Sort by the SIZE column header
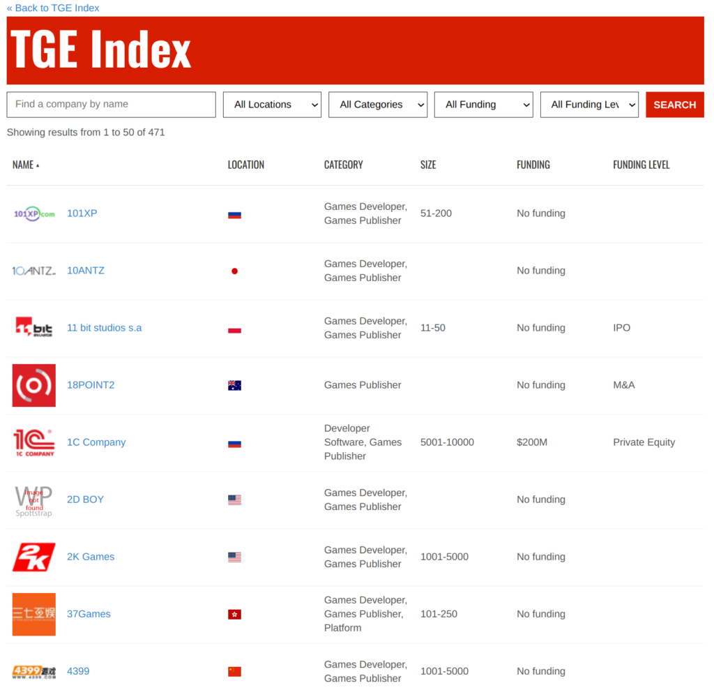 (428, 165)
